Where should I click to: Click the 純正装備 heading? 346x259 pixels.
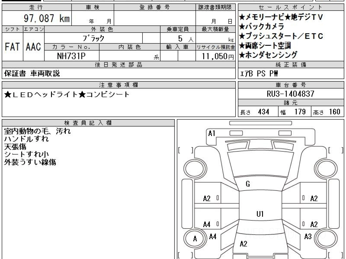click(291, 64)
